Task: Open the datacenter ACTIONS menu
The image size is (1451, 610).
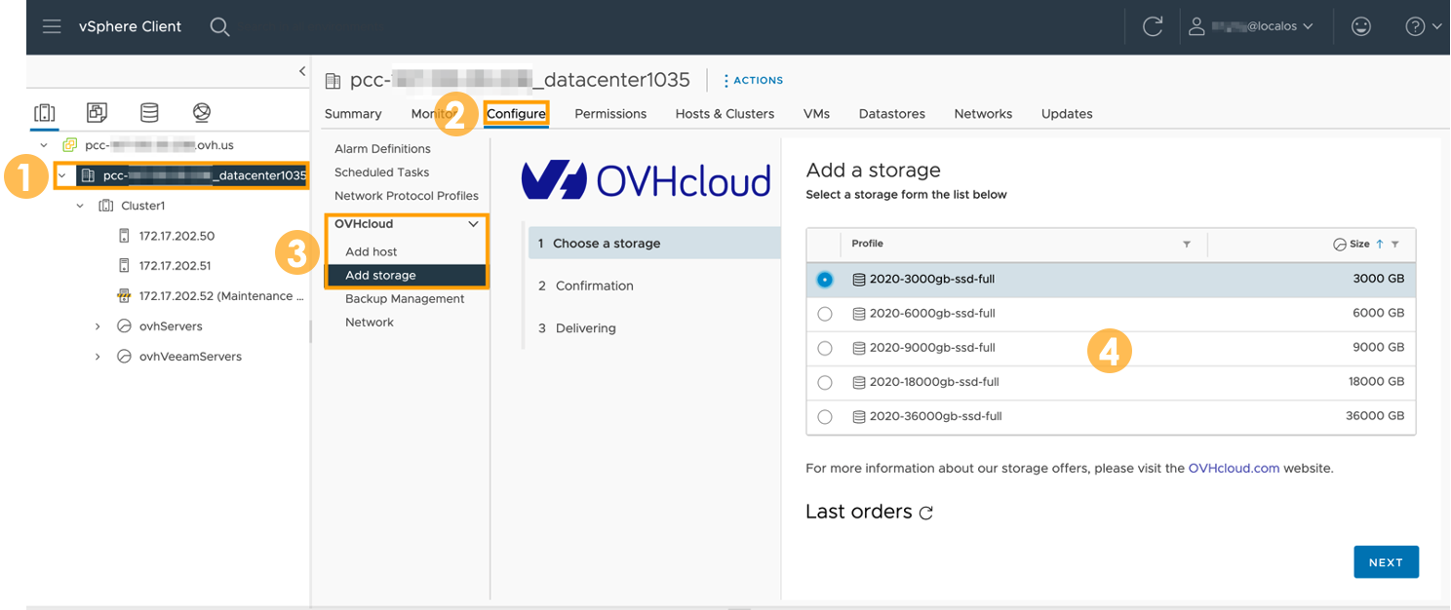Action: tap(753, 80)
